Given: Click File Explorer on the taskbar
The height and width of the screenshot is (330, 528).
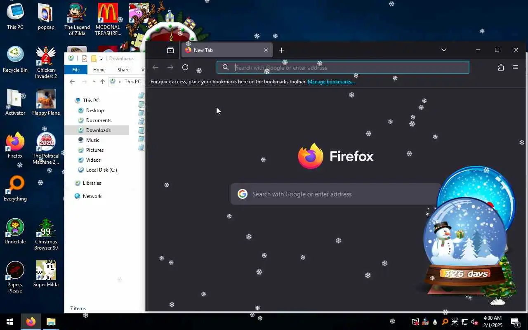Looking at the screenshot, I should click(x=51, y=322).
